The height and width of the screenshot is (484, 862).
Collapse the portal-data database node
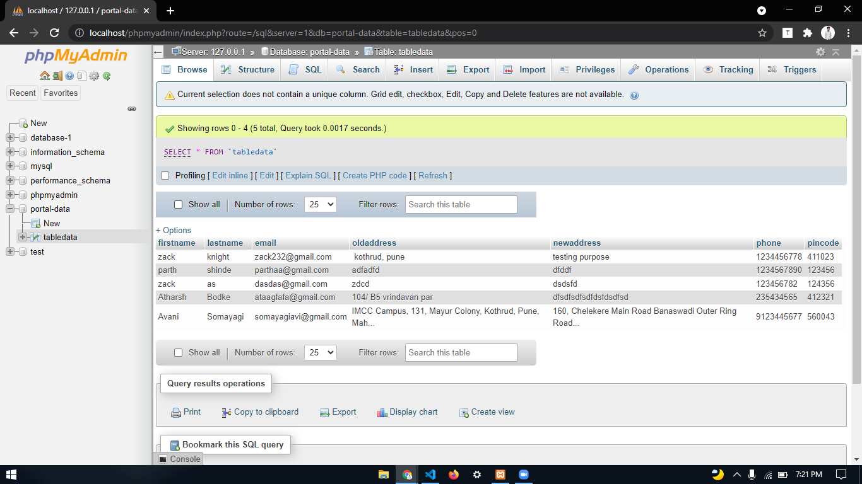click(10, 209)
